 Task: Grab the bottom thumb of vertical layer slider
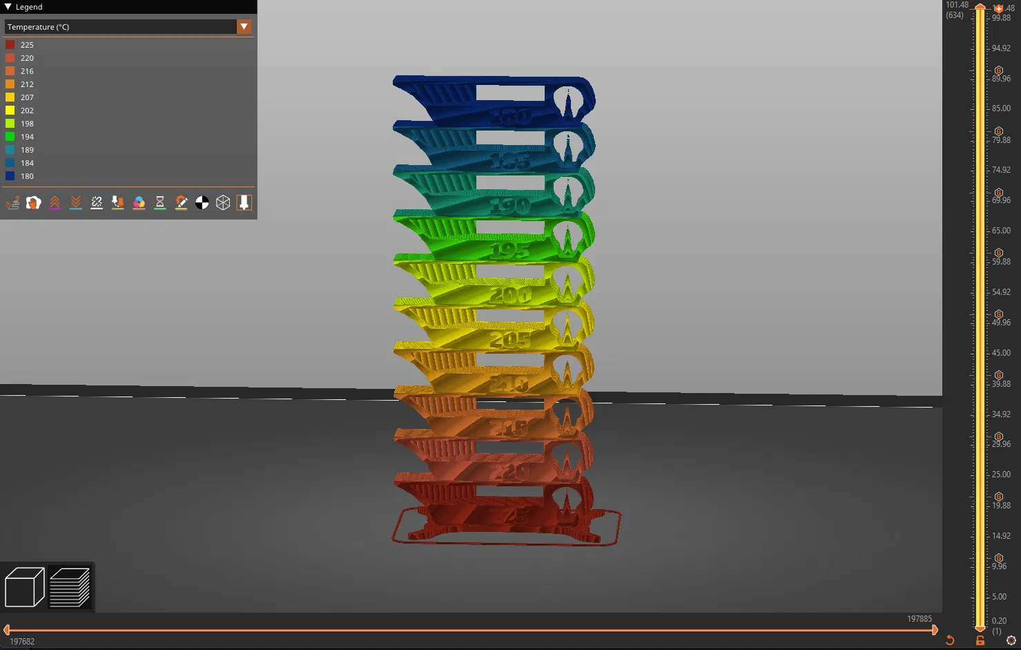980,628
